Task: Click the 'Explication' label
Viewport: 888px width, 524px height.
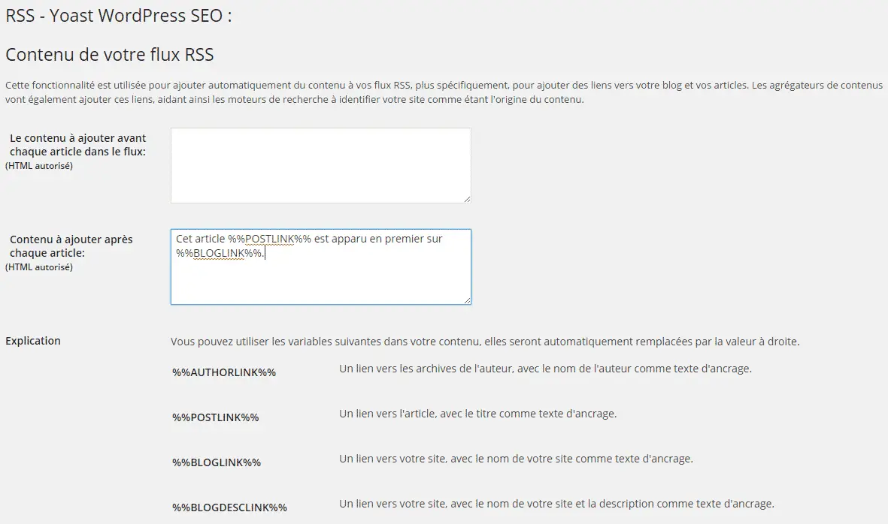Action: 33,341
